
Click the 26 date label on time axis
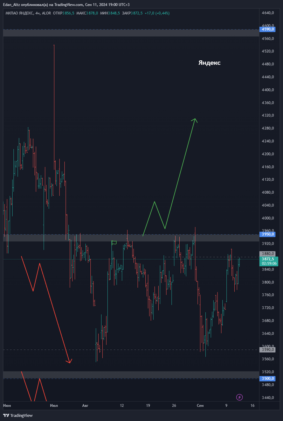pyautogui.click(x=174, y=406)
